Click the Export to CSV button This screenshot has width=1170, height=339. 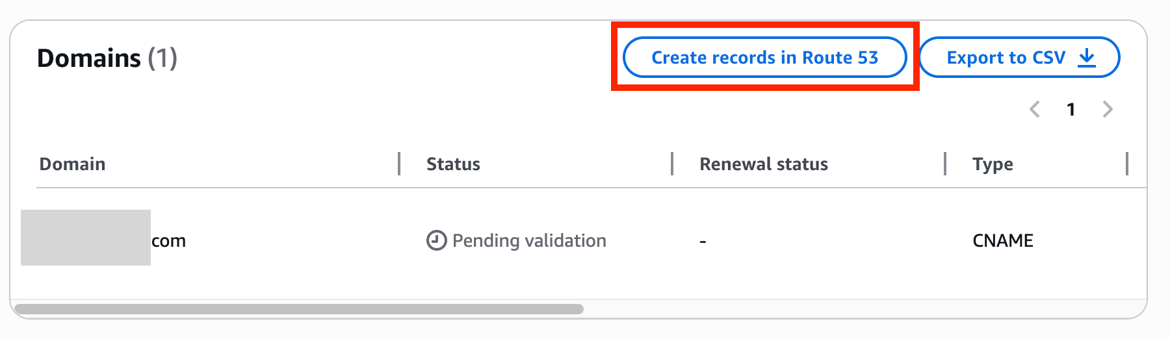click(x=1005, y=57)
